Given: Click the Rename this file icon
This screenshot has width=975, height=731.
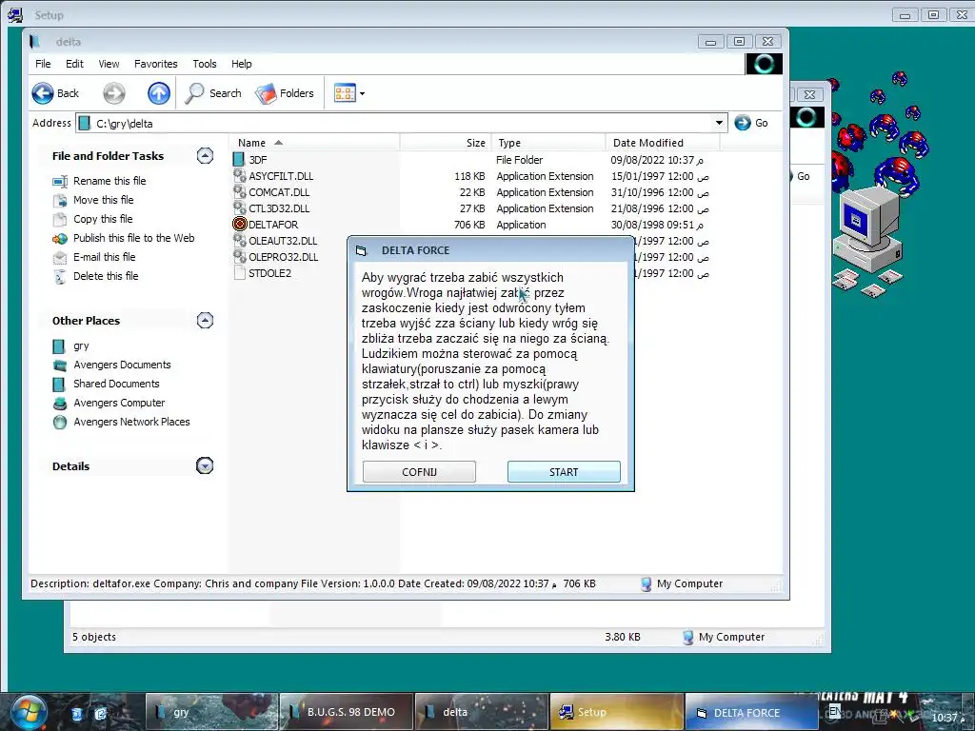Looking at the screenshot, I should [60, 182].
